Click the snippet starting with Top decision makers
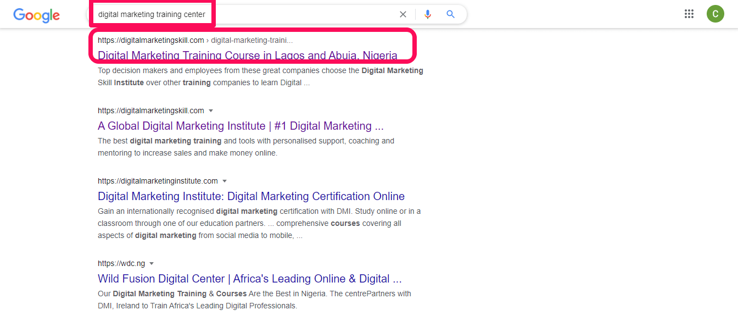738x321 pixels. point(260,77)
